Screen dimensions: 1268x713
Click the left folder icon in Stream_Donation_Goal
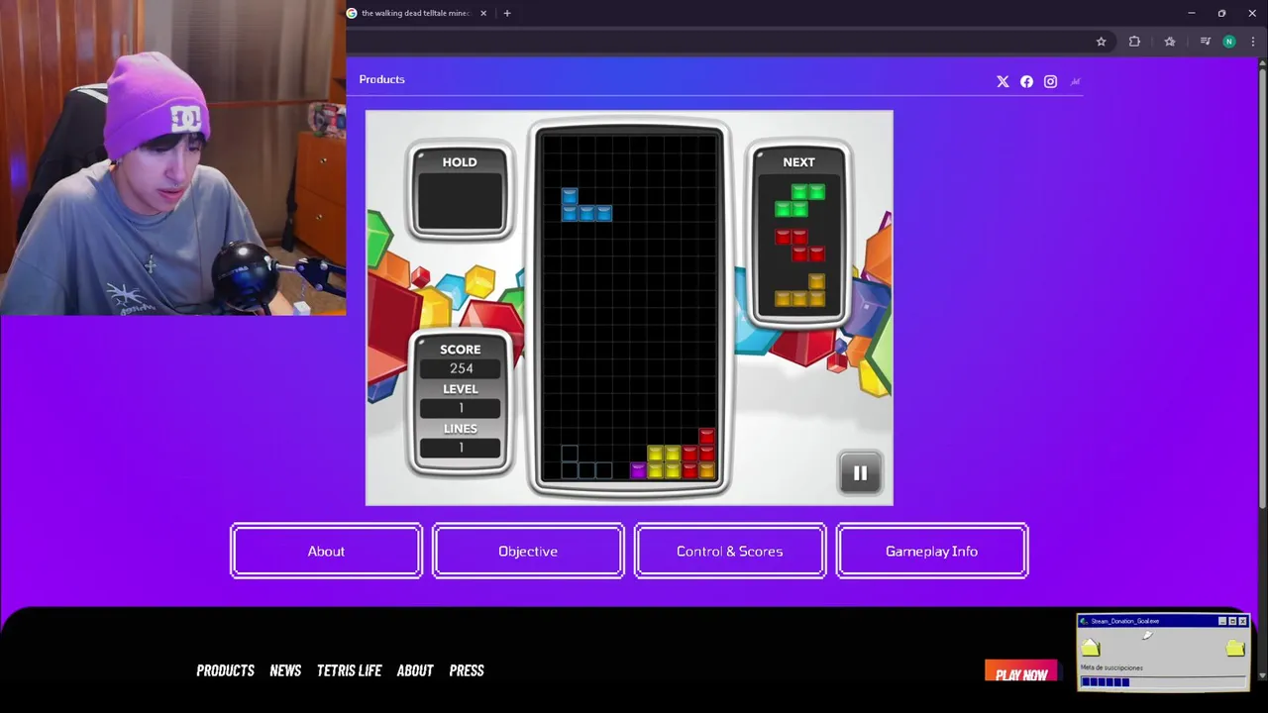click(x=1091, y=648)
